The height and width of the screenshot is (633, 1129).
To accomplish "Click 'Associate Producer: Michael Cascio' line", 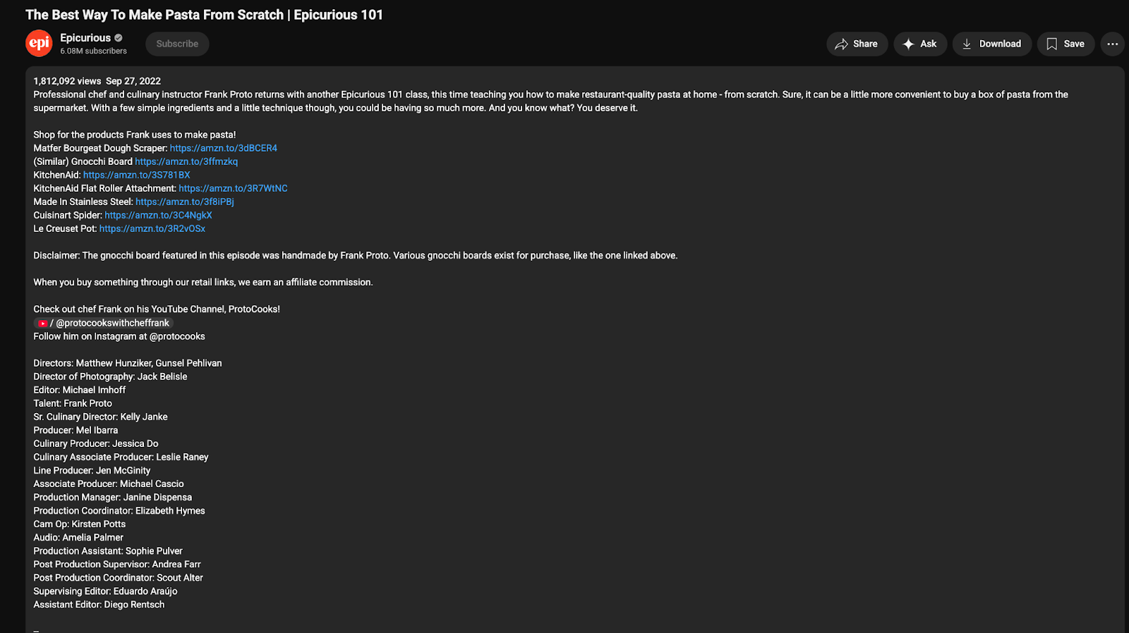I will pyautogui.click(x=109, y=484).
